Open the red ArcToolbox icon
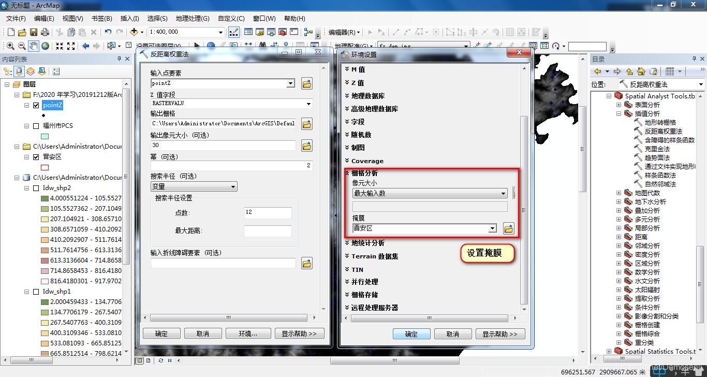 point(283,32)
